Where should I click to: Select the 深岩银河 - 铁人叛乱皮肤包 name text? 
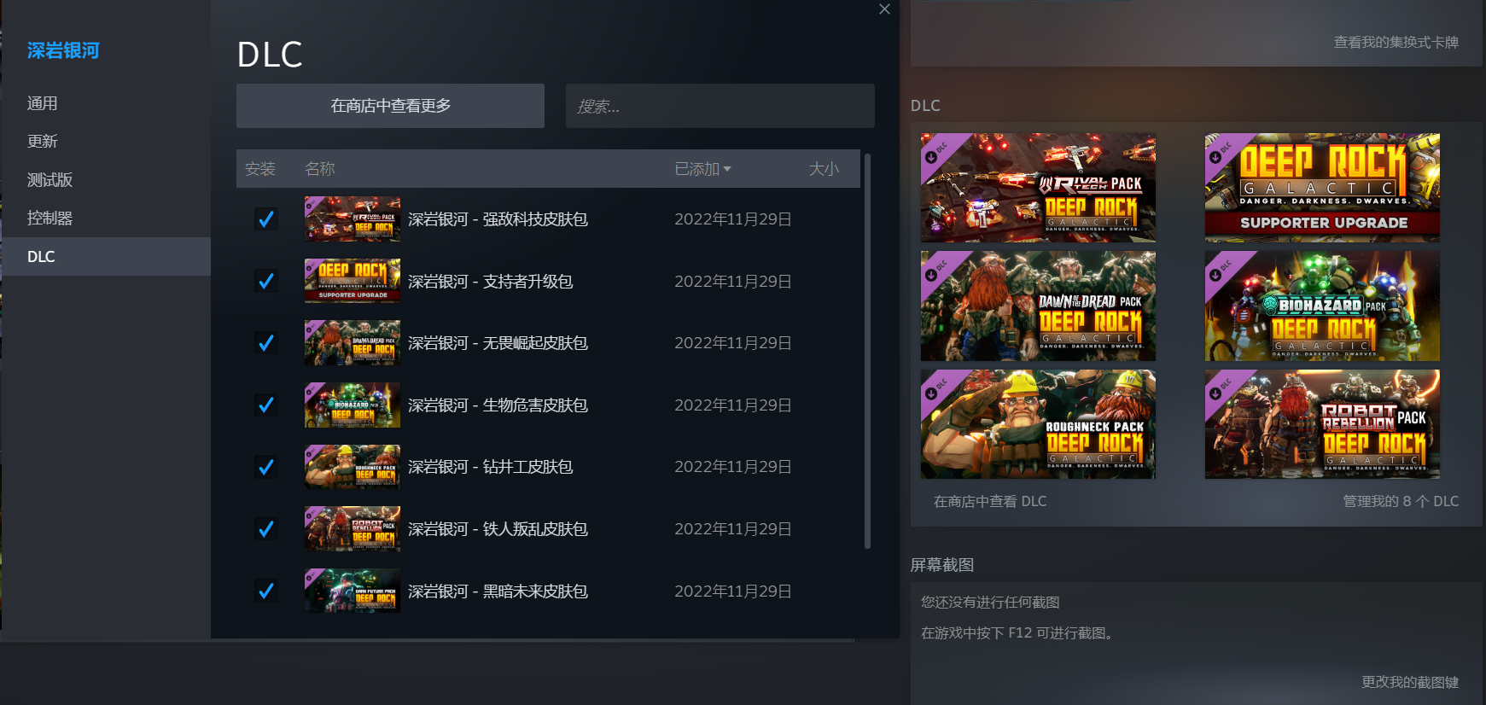tap(498, 529)
